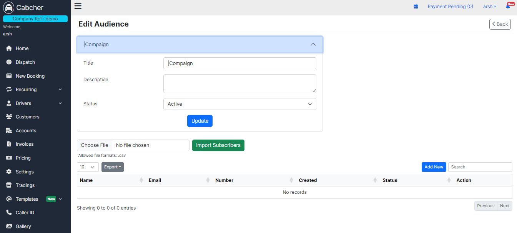Click the Update button
Image resolution: width=517 pixels, height=233 pixels.
click(x=200, y=121)
